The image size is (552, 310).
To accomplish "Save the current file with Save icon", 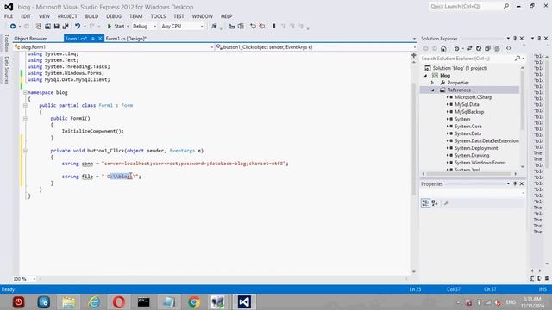I will (56, 26).
